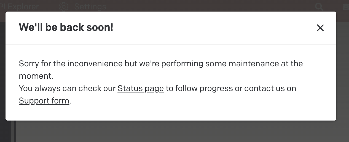
Task: Switch to the API Explorer tab
Action: coord(19,6)
